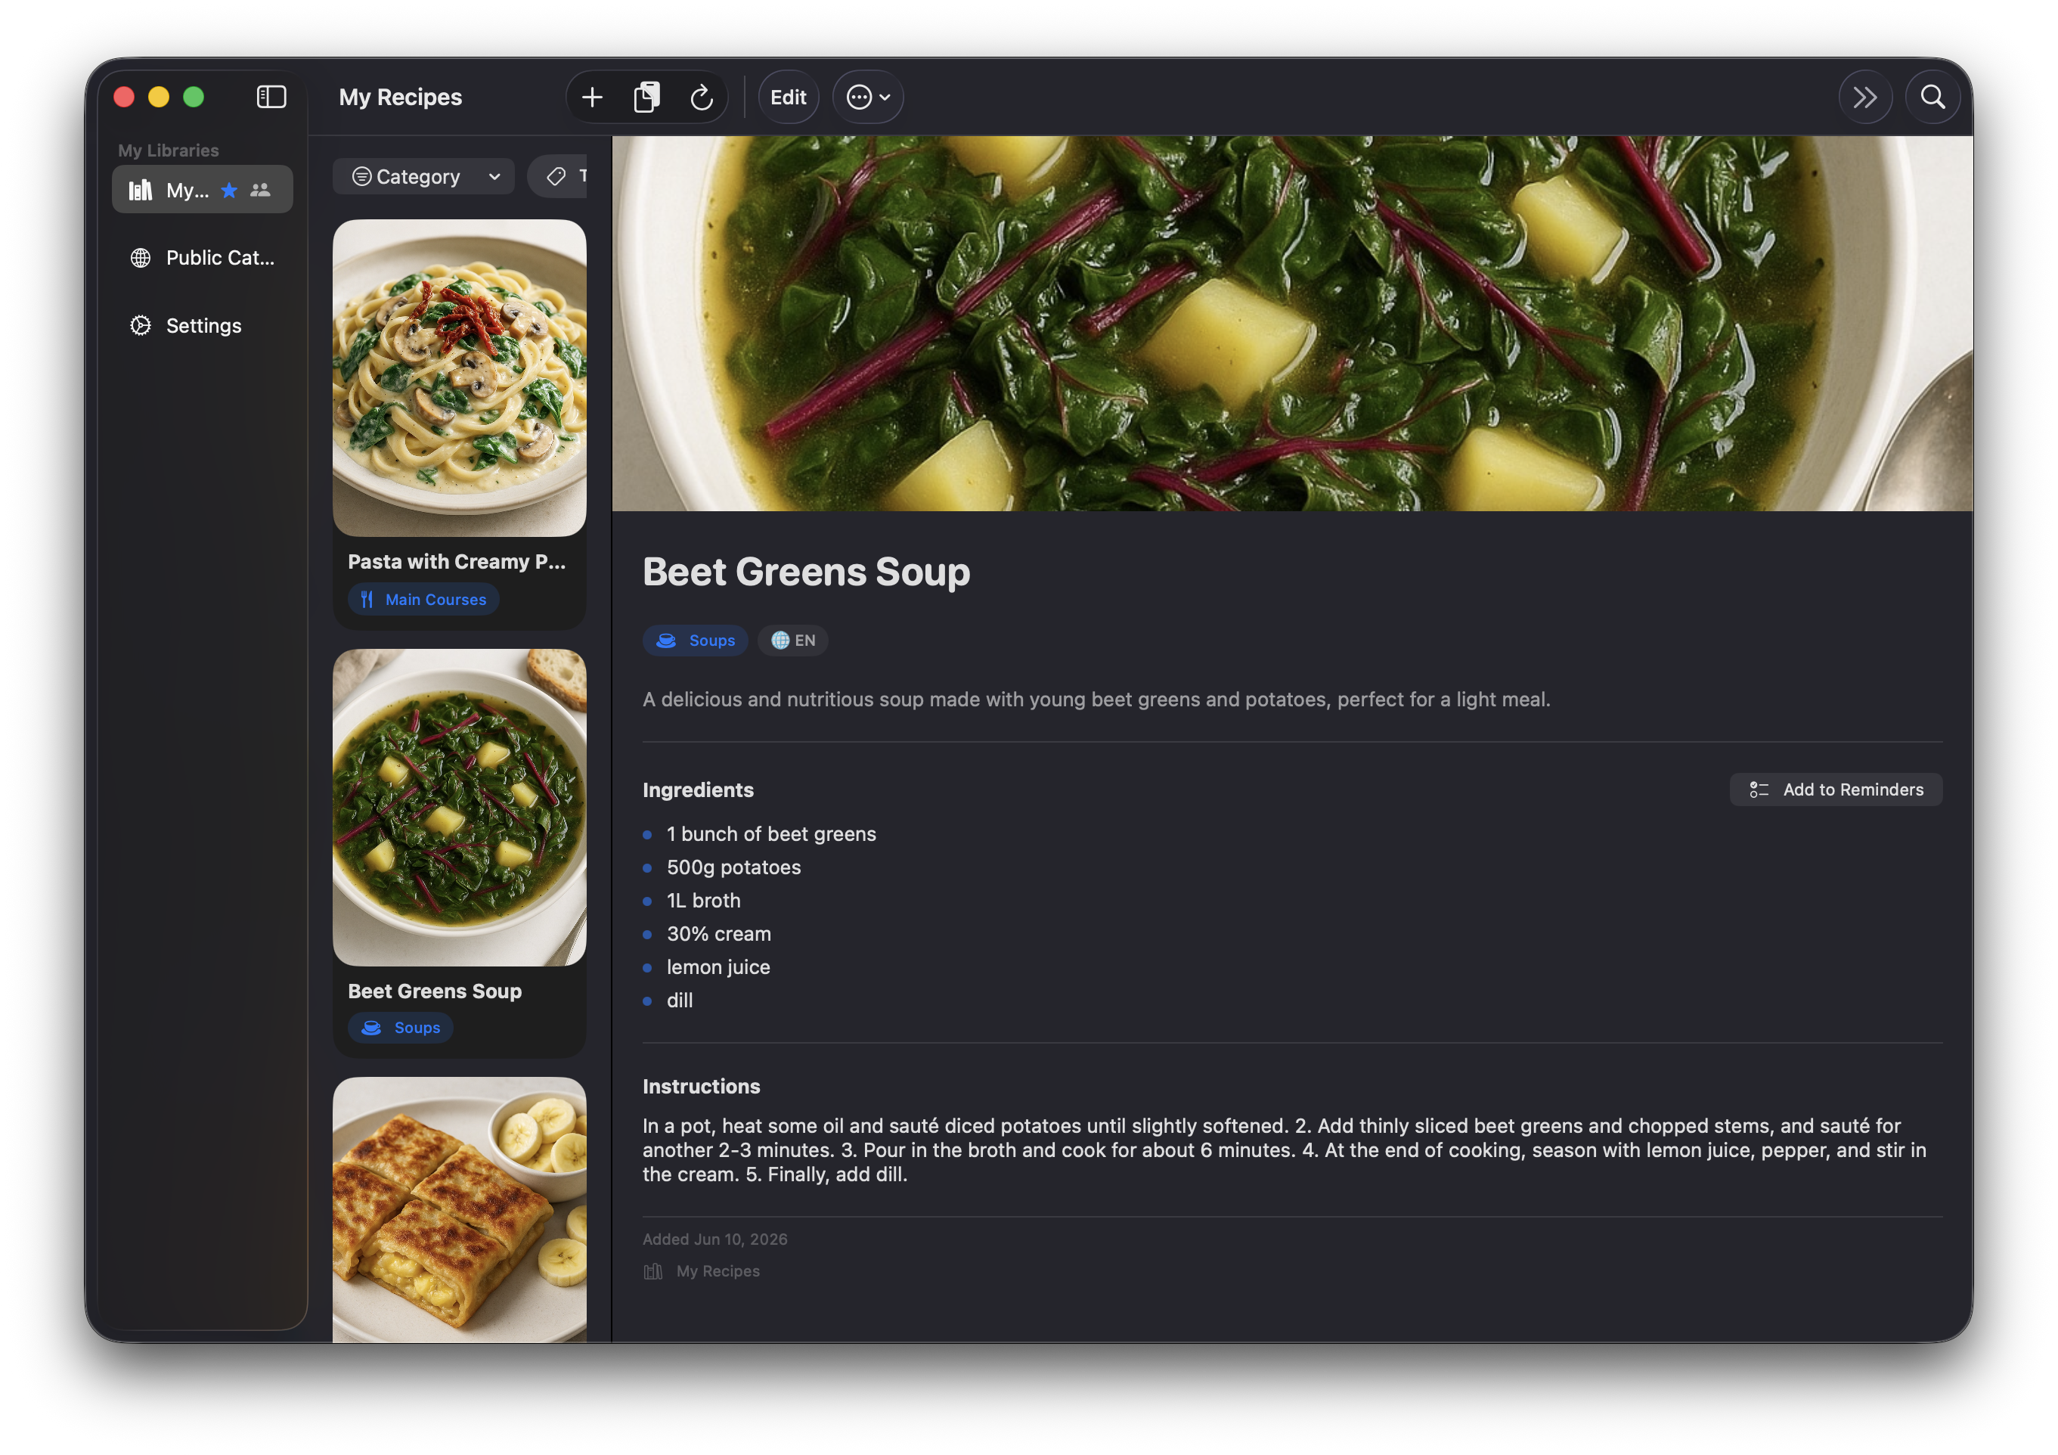Click the shared people icon on My library
Screen dimensions: 2058x1455
260,189
